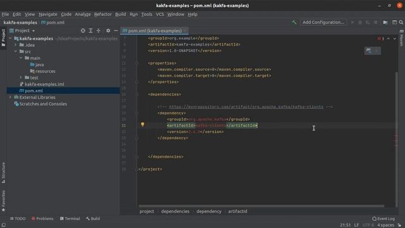405x228 pixels.
Task: Click the 21:51 cursor position indicator
Action: (346, 225)
